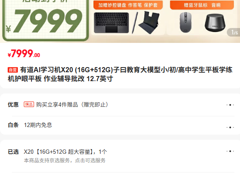Open the 12期内免息 installment option
The height and width of the screenshot is (175, 240).
pyautogui.click(x=38, y=125)
